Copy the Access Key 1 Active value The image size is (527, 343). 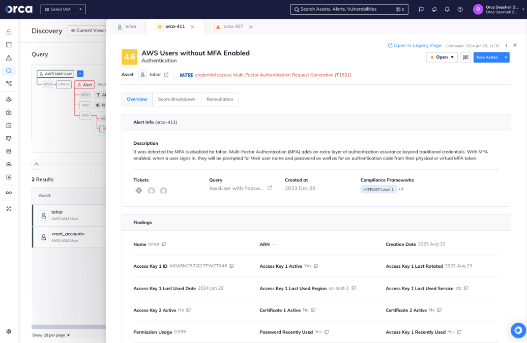pos(316,266)
